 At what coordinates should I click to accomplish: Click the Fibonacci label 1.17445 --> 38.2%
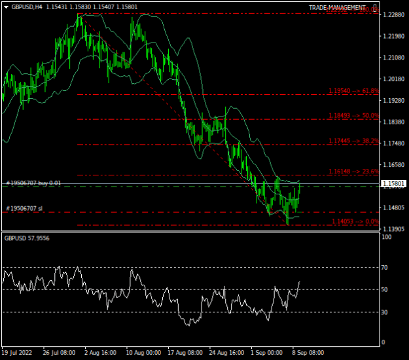pos(353,141)
